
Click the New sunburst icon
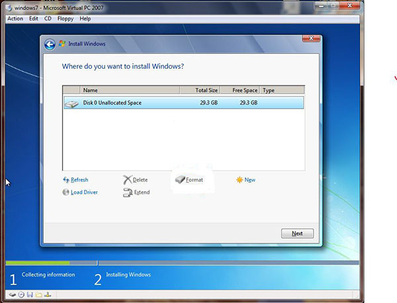240,180
